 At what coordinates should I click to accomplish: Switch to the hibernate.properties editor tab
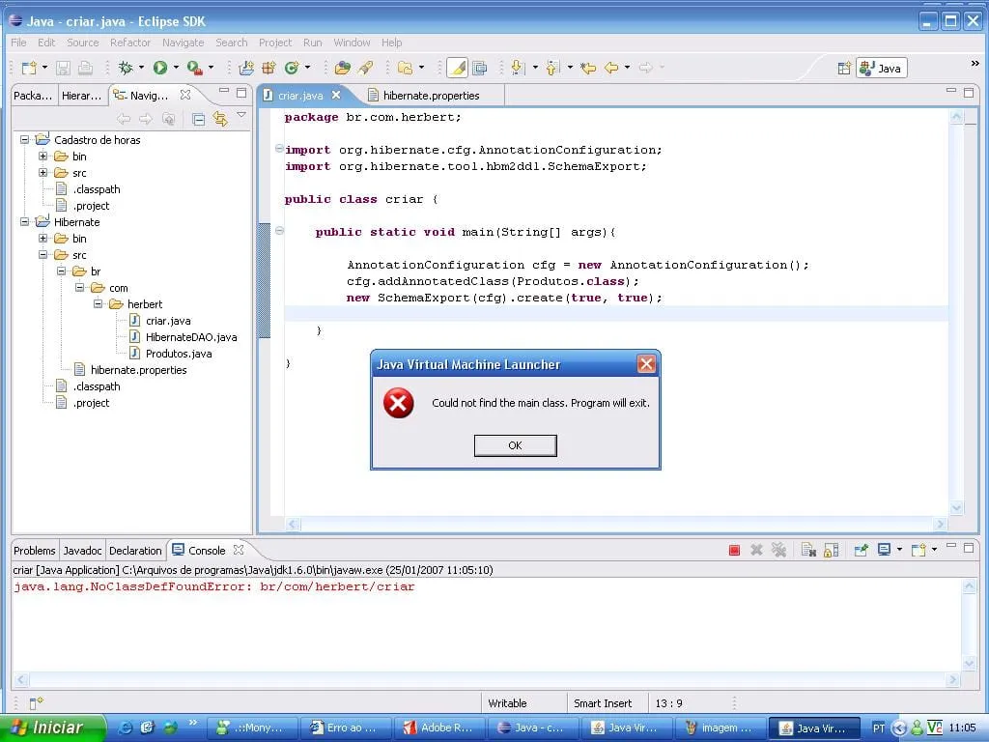(x=430, y=96)
